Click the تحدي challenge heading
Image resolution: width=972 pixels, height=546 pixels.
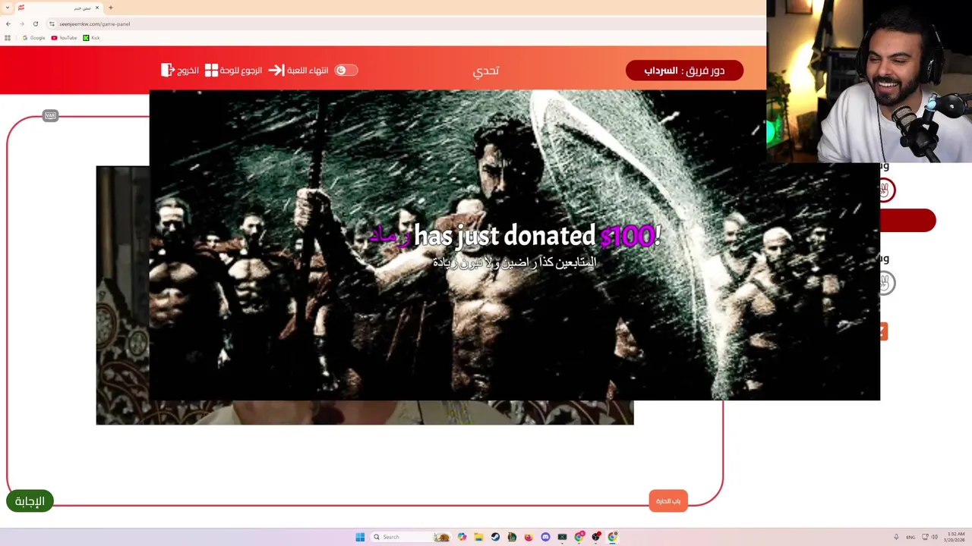tap(486, 71)
